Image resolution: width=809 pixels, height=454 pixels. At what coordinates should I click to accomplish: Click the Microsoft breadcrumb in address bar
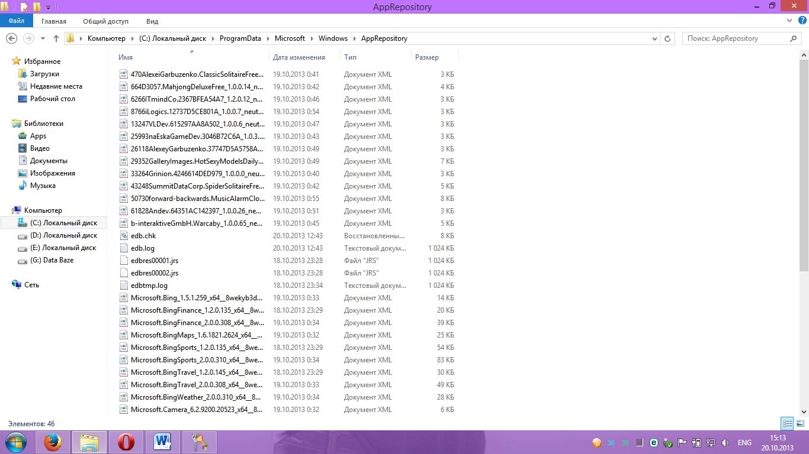pos(290,38)
